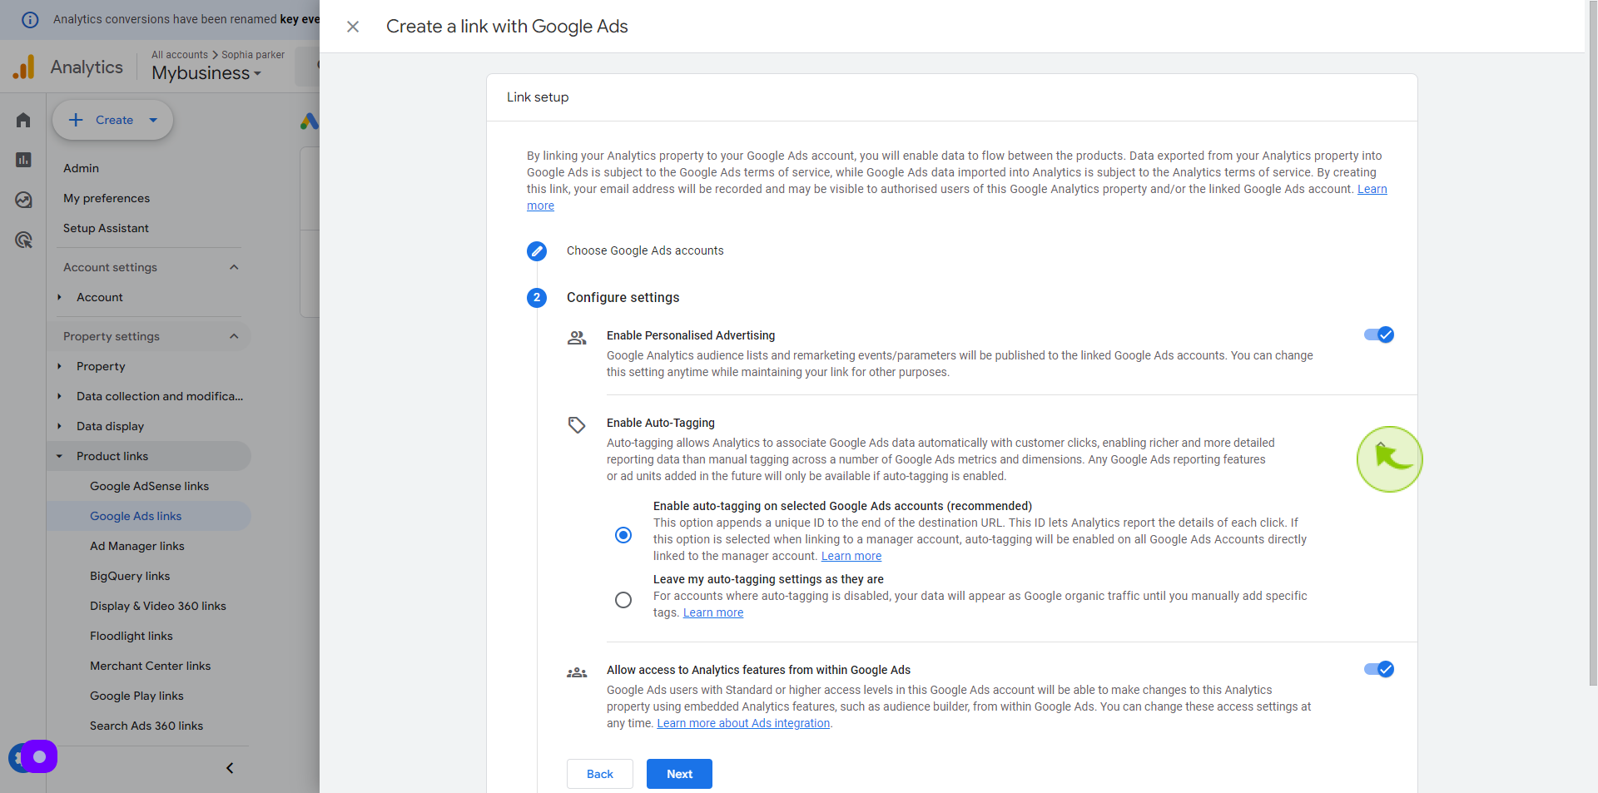This screenshot has width=1598, height=793.
Task: Open the Advertising icon in sidebar
Action: click(x=23, y=240)
